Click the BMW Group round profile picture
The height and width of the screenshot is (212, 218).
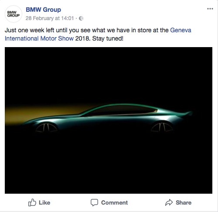[14, 14]
